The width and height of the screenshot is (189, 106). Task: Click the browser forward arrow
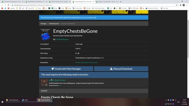click(x=5, y=5)
